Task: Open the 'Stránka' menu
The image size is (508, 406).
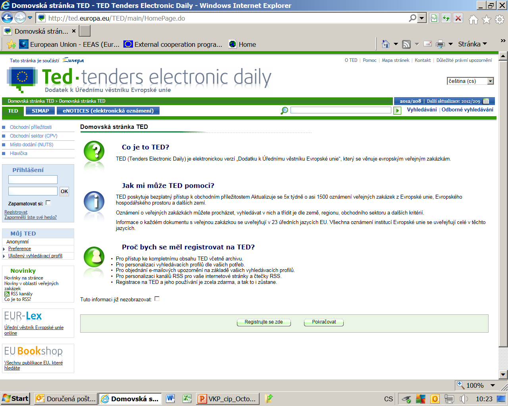Action: click(x=472, y=44)
